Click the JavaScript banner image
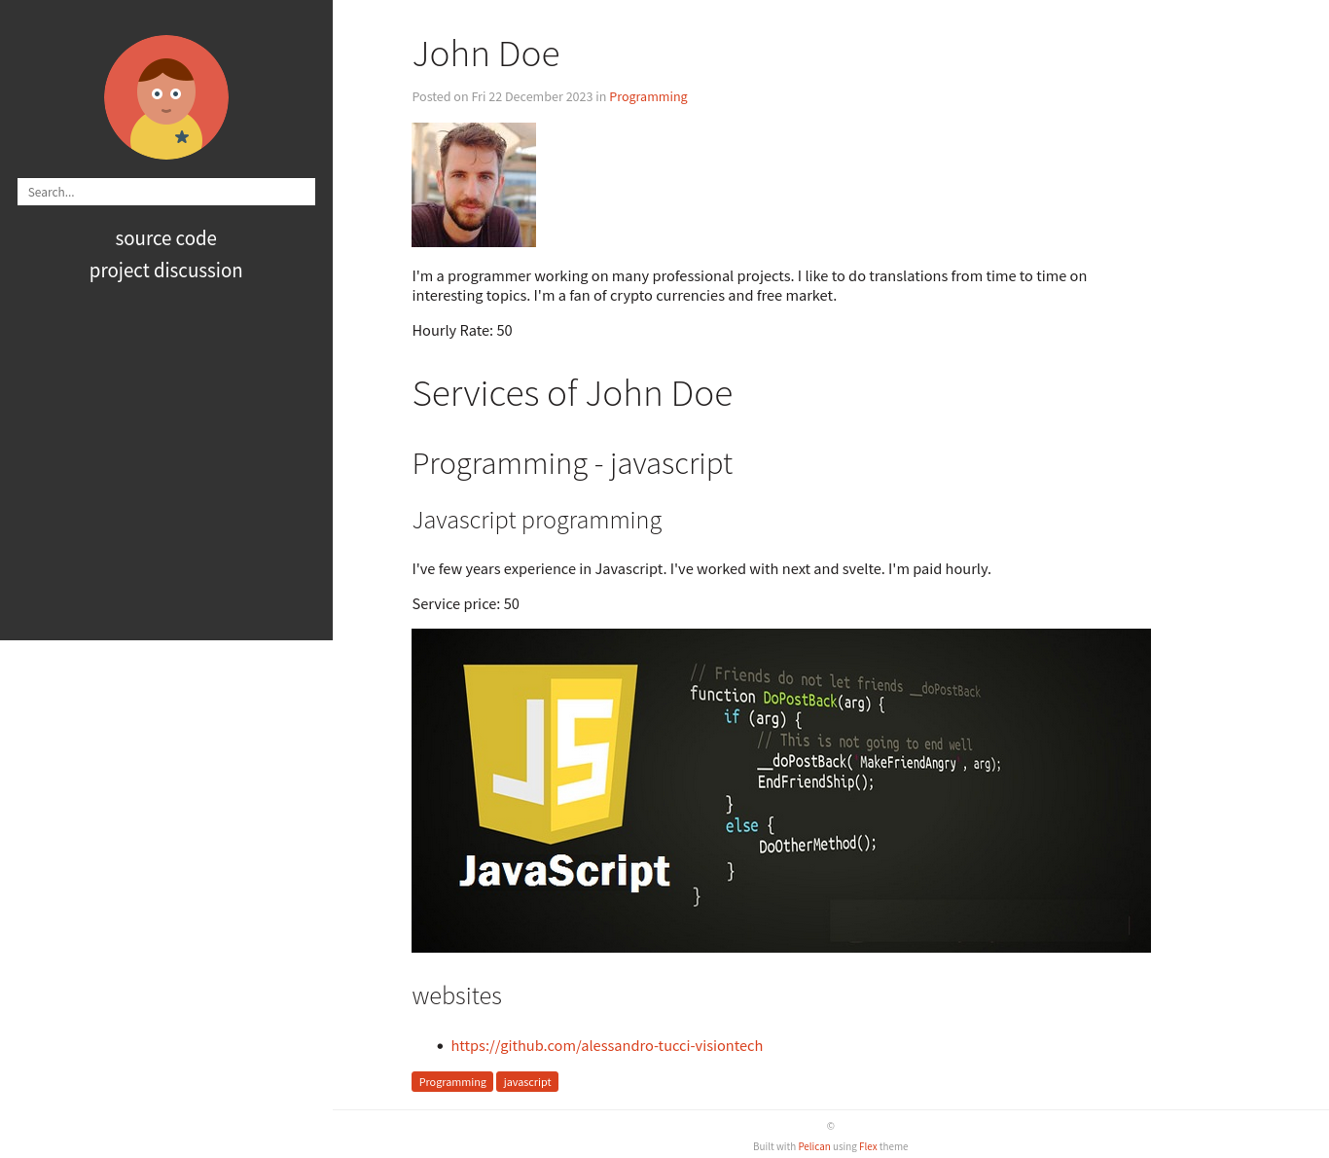Viewport: 1329px width, 1158px height. (x=781, y=790)
